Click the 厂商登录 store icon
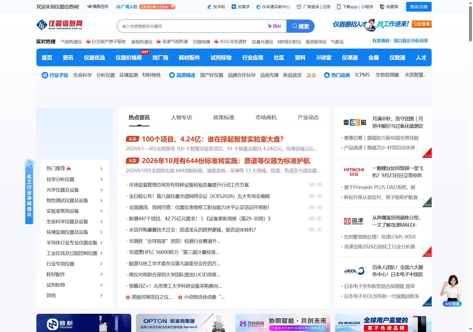 pos(299,7)
